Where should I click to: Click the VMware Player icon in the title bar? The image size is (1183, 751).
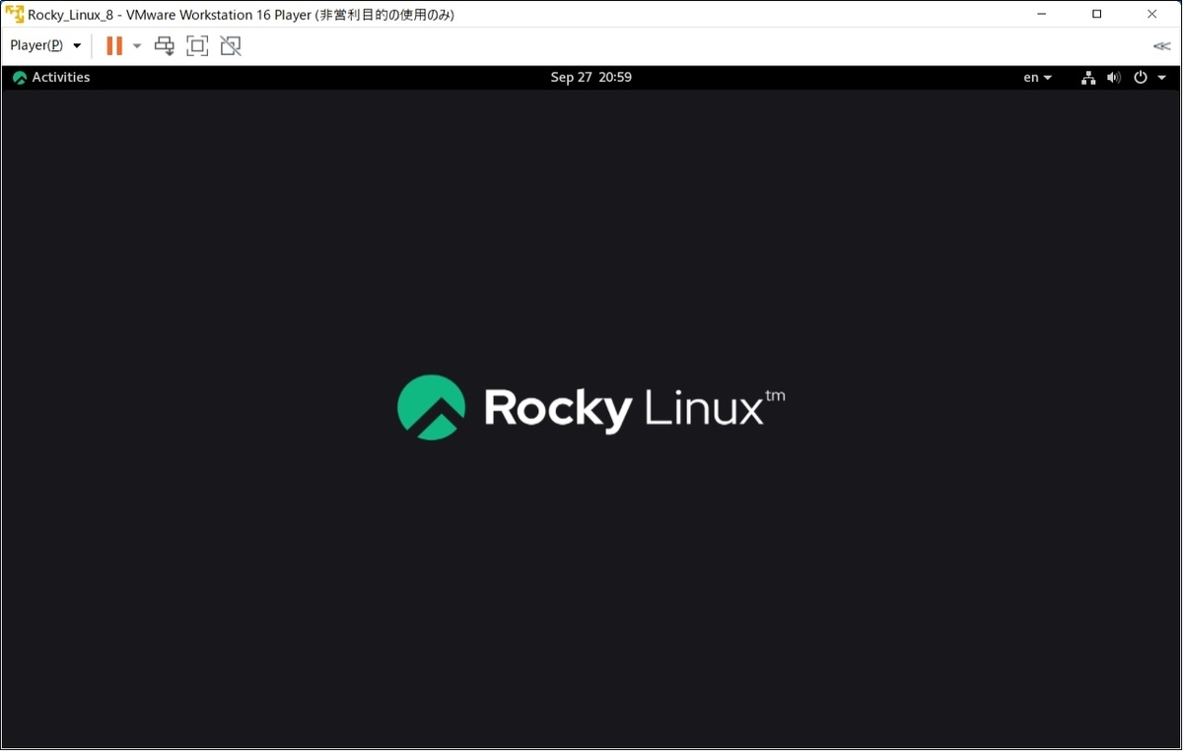coord(14,14)
